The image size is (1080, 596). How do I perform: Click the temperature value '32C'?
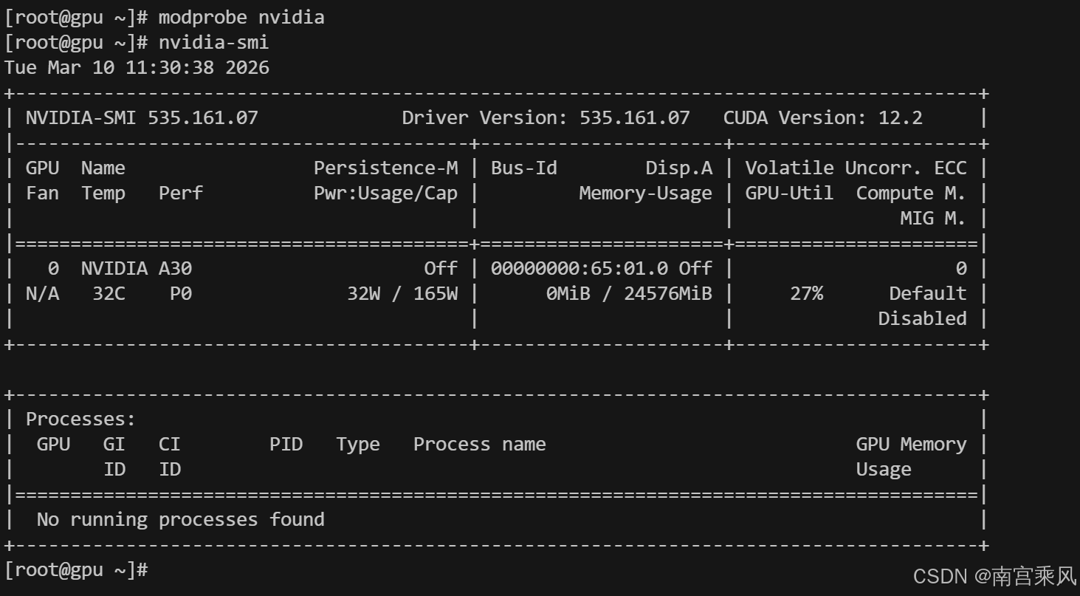[109, 293]
